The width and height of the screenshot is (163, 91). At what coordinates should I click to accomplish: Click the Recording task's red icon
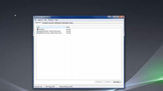click(38, 29)
